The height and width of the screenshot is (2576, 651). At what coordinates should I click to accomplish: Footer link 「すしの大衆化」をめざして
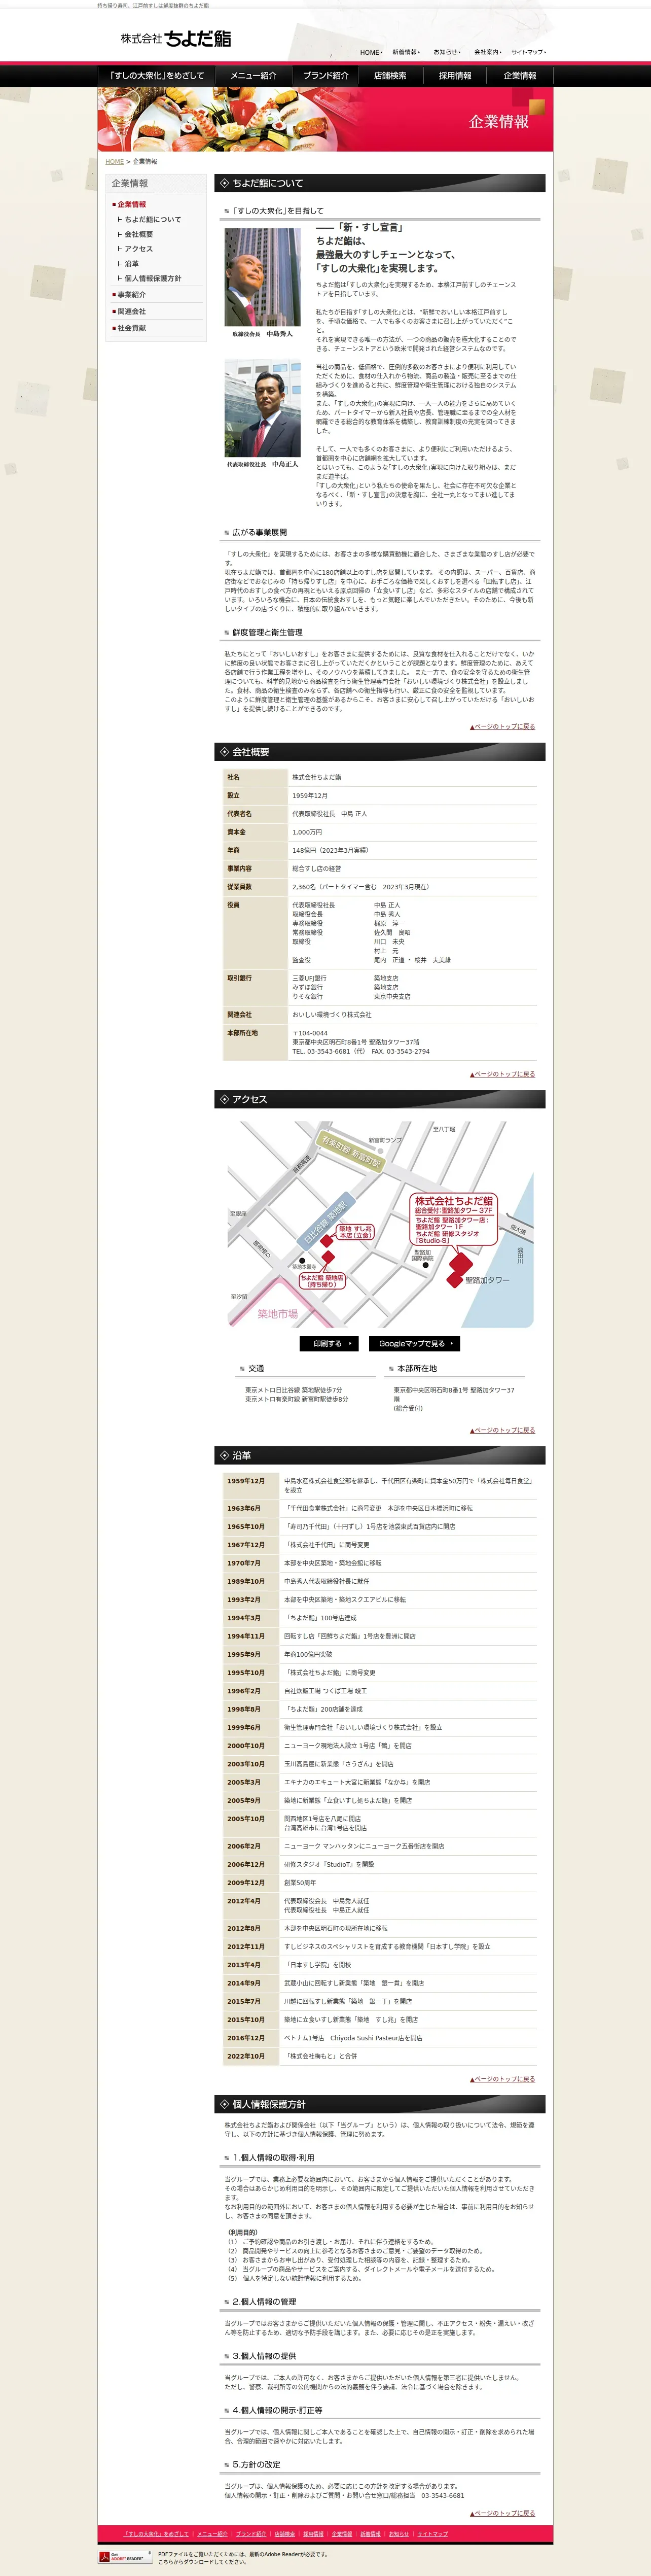(155, 2534)
